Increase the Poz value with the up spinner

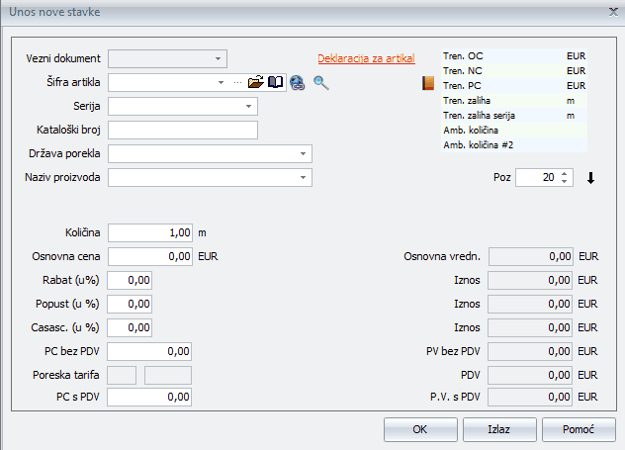pos(564,174)
